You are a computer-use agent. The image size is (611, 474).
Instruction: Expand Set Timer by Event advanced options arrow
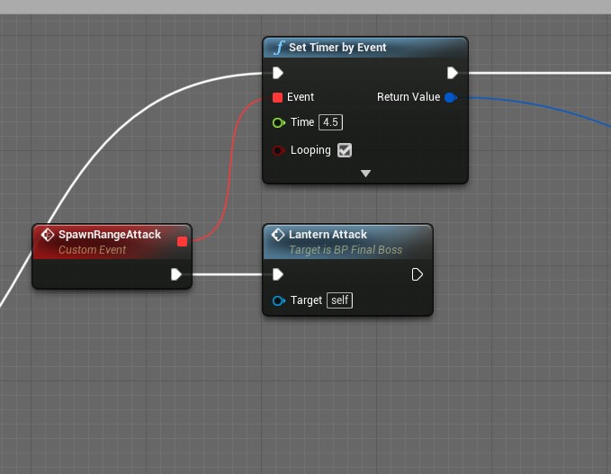pyautogui.click(x=365, y=174)
